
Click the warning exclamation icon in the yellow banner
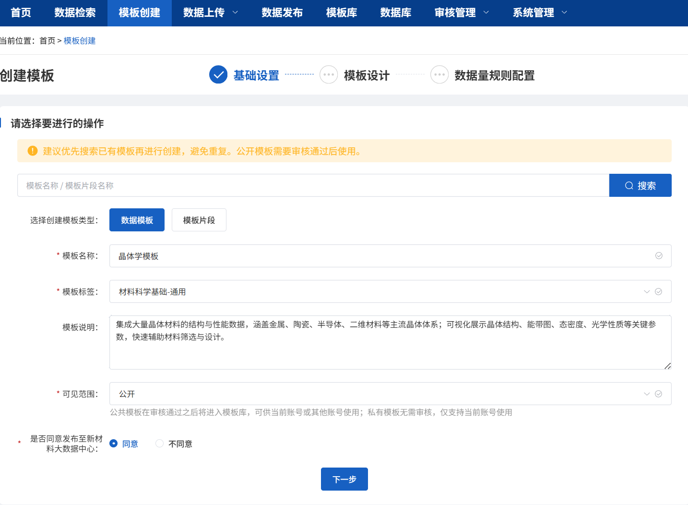[x=32, y=151]
